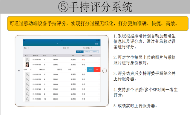Image resolution: width=190 pixels, height=115 pixels.
Task: Open row chevron for candidate 085007
Action: point(99,89)
